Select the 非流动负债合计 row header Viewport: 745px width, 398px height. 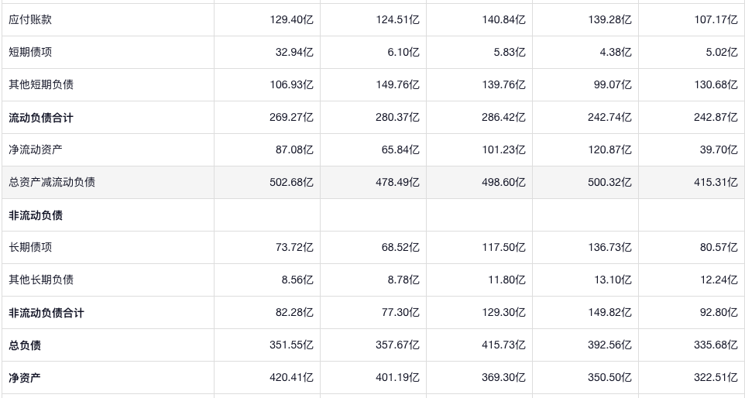pyautogui.click(x=46, y=313)
